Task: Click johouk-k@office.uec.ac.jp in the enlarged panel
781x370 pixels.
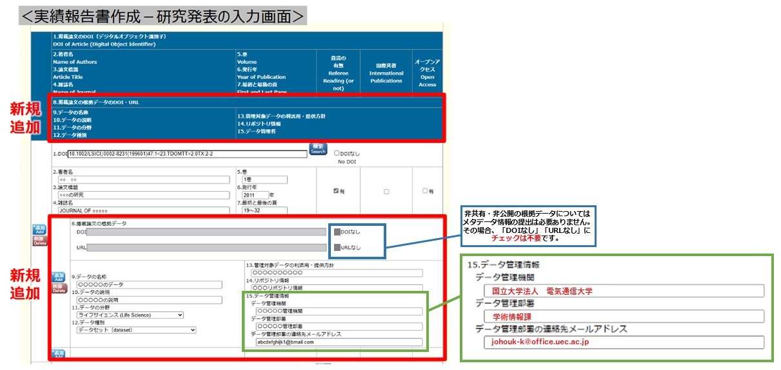Action: (x=539, y=342)
